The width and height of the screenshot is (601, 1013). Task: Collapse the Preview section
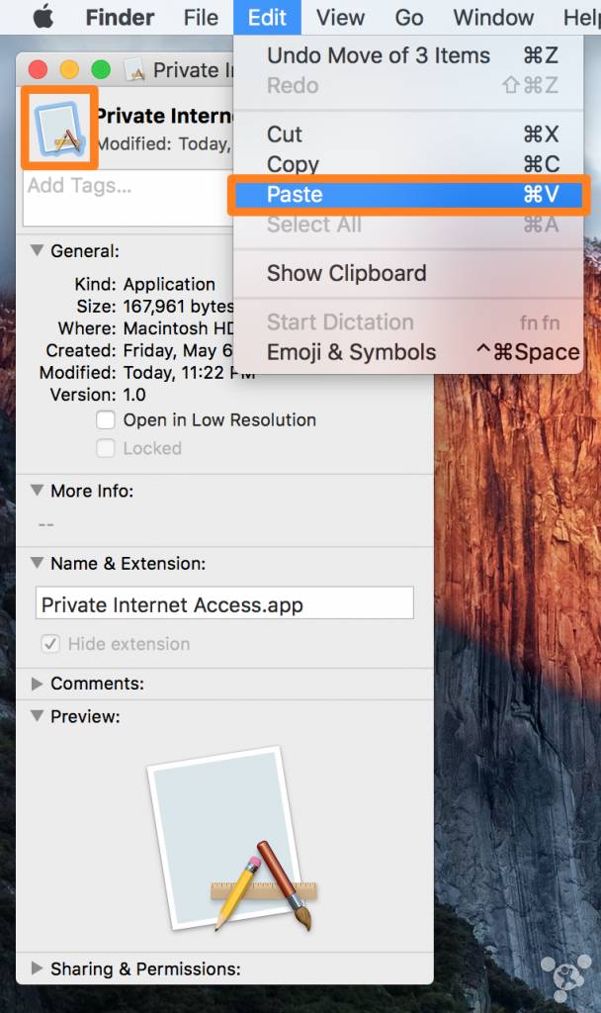point(37,716)
